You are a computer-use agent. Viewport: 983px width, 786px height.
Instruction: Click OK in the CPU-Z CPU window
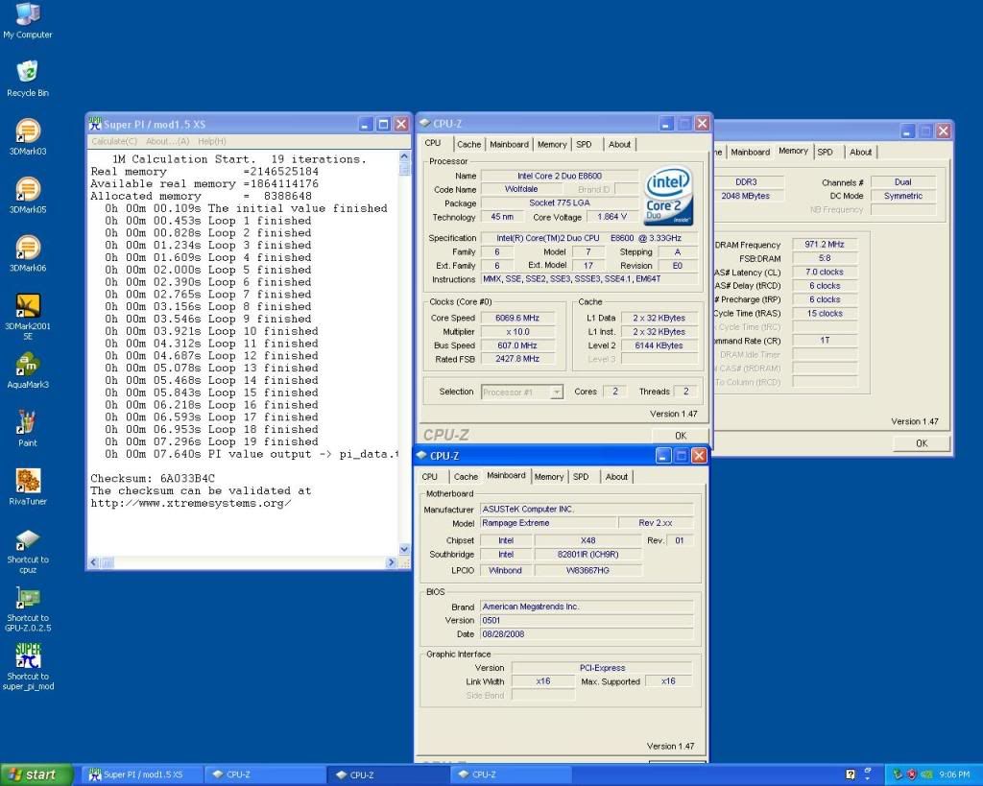[681, 435]
